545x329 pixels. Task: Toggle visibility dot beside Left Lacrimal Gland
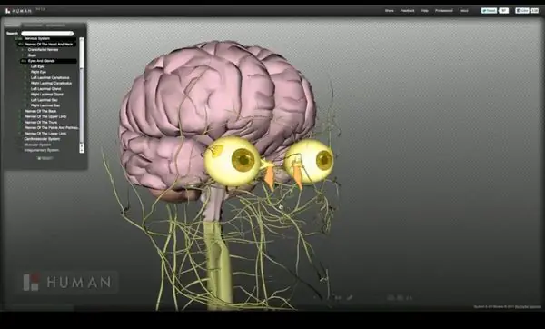click(25, 89)
